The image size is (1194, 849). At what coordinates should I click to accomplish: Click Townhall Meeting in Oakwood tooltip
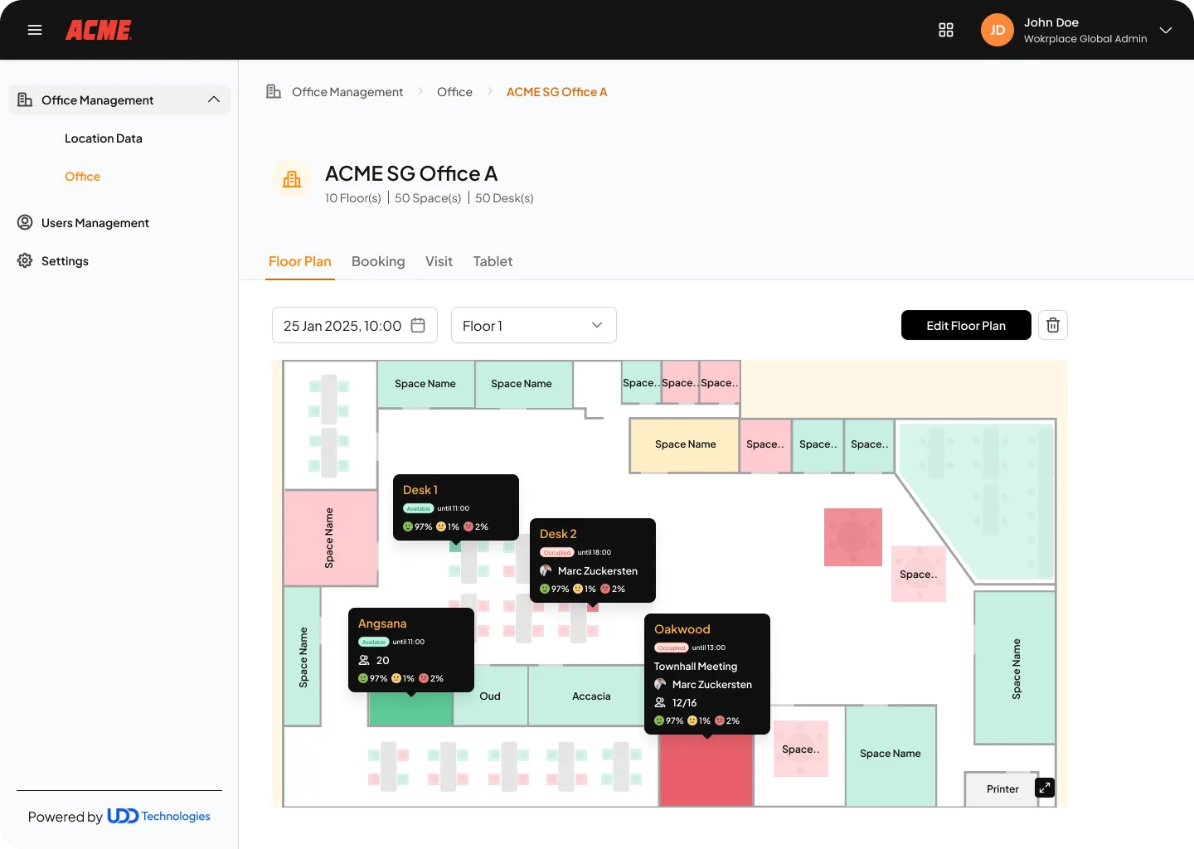click(696, 667)
